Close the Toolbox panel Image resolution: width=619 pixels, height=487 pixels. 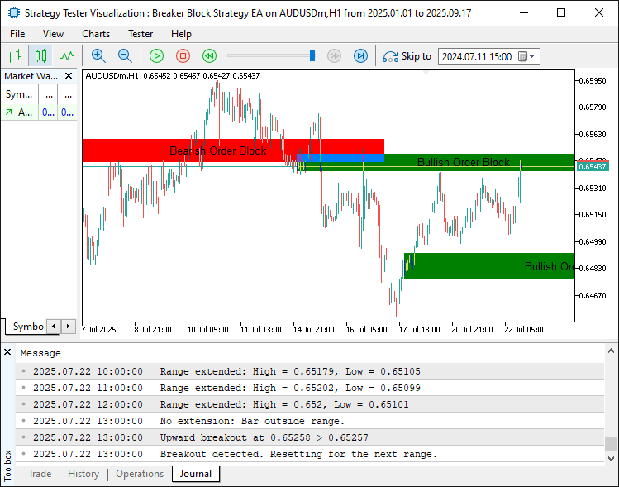click(x=7, y=351)
